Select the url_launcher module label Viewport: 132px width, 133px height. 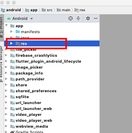click(x=28, y=103)
